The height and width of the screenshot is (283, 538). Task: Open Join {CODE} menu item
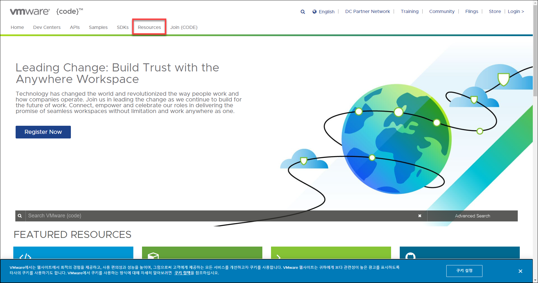(184, 27)
